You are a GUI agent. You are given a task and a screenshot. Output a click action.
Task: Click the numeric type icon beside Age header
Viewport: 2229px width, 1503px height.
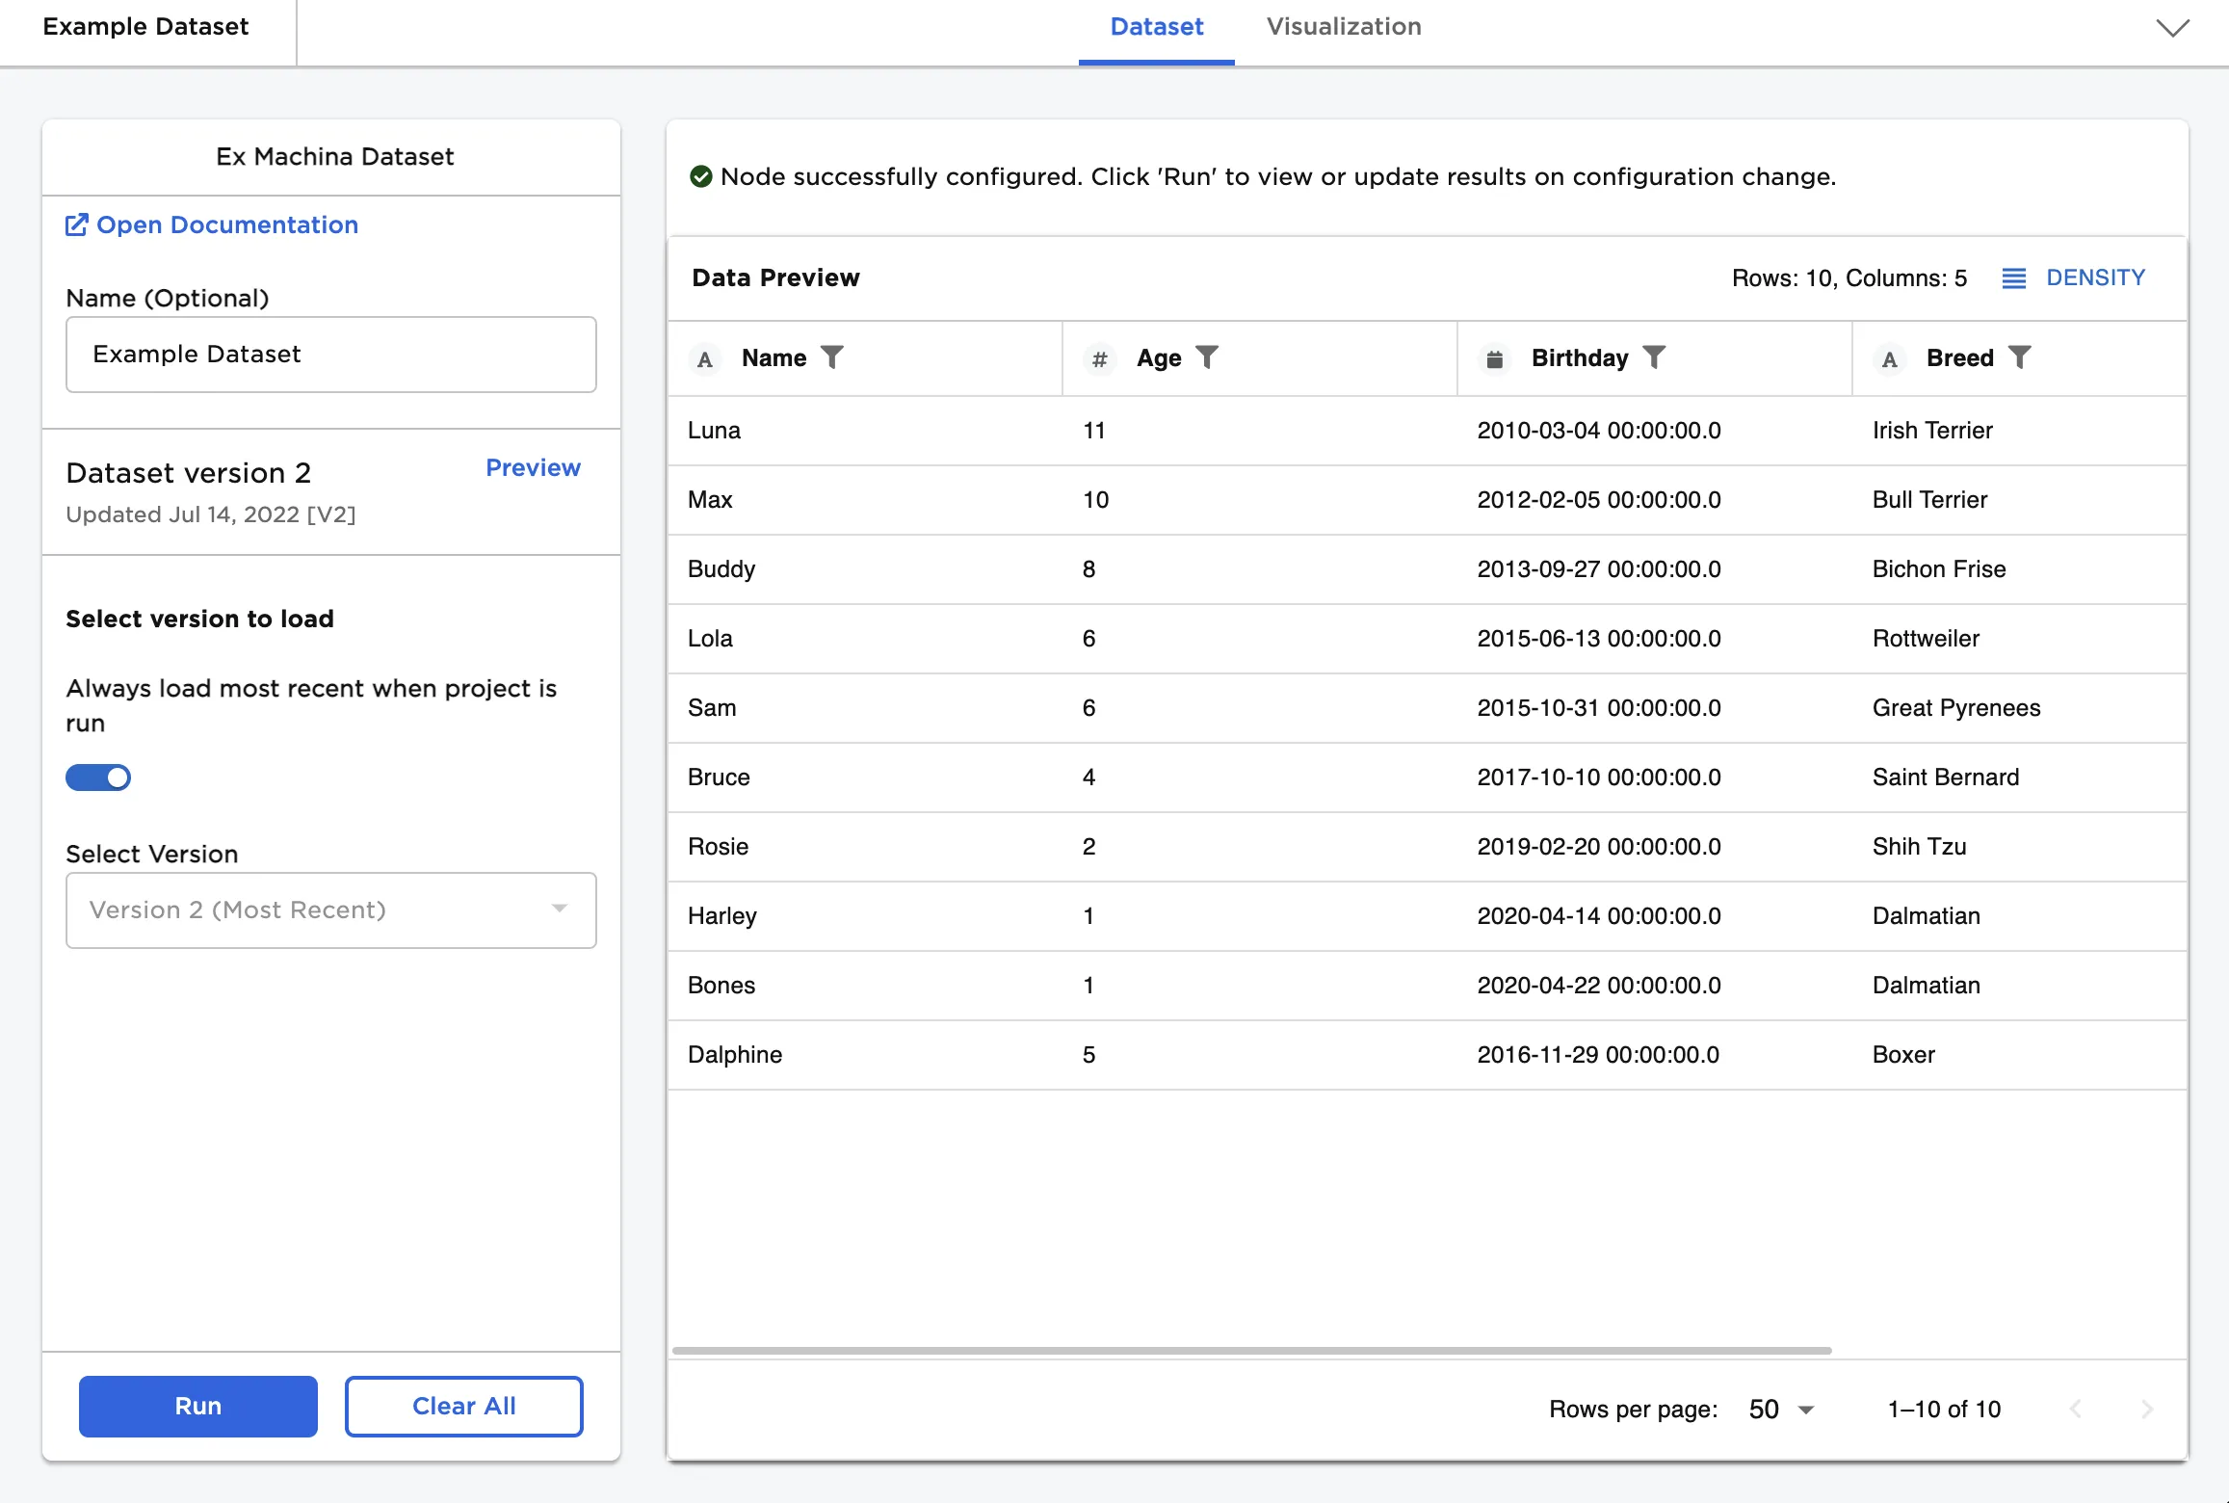click(x=1099, y=357)
